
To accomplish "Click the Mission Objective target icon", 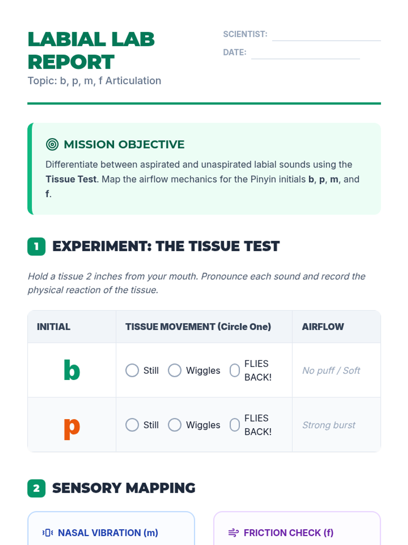I will [52, 144].
